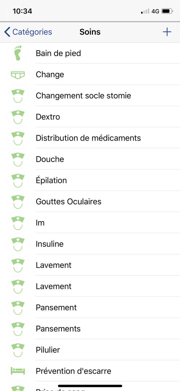
Task: Go back to Catégories
Action: pyautogui.click(x=28, y=32)
